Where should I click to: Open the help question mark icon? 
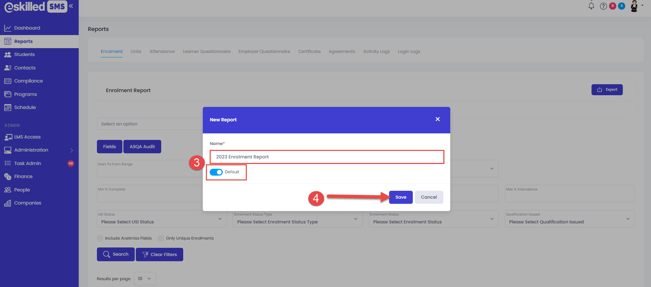point(603,6)
